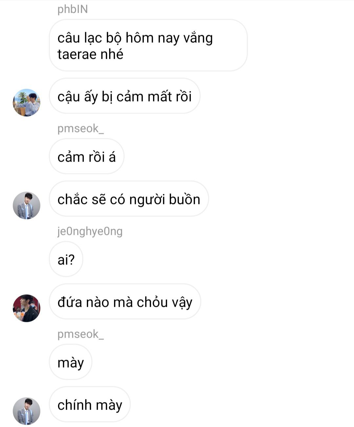Viewport: 354px width, 427px height.
Task: Select the "chắc sẽ có người buồn" bubble
Action: pos(129,199)
